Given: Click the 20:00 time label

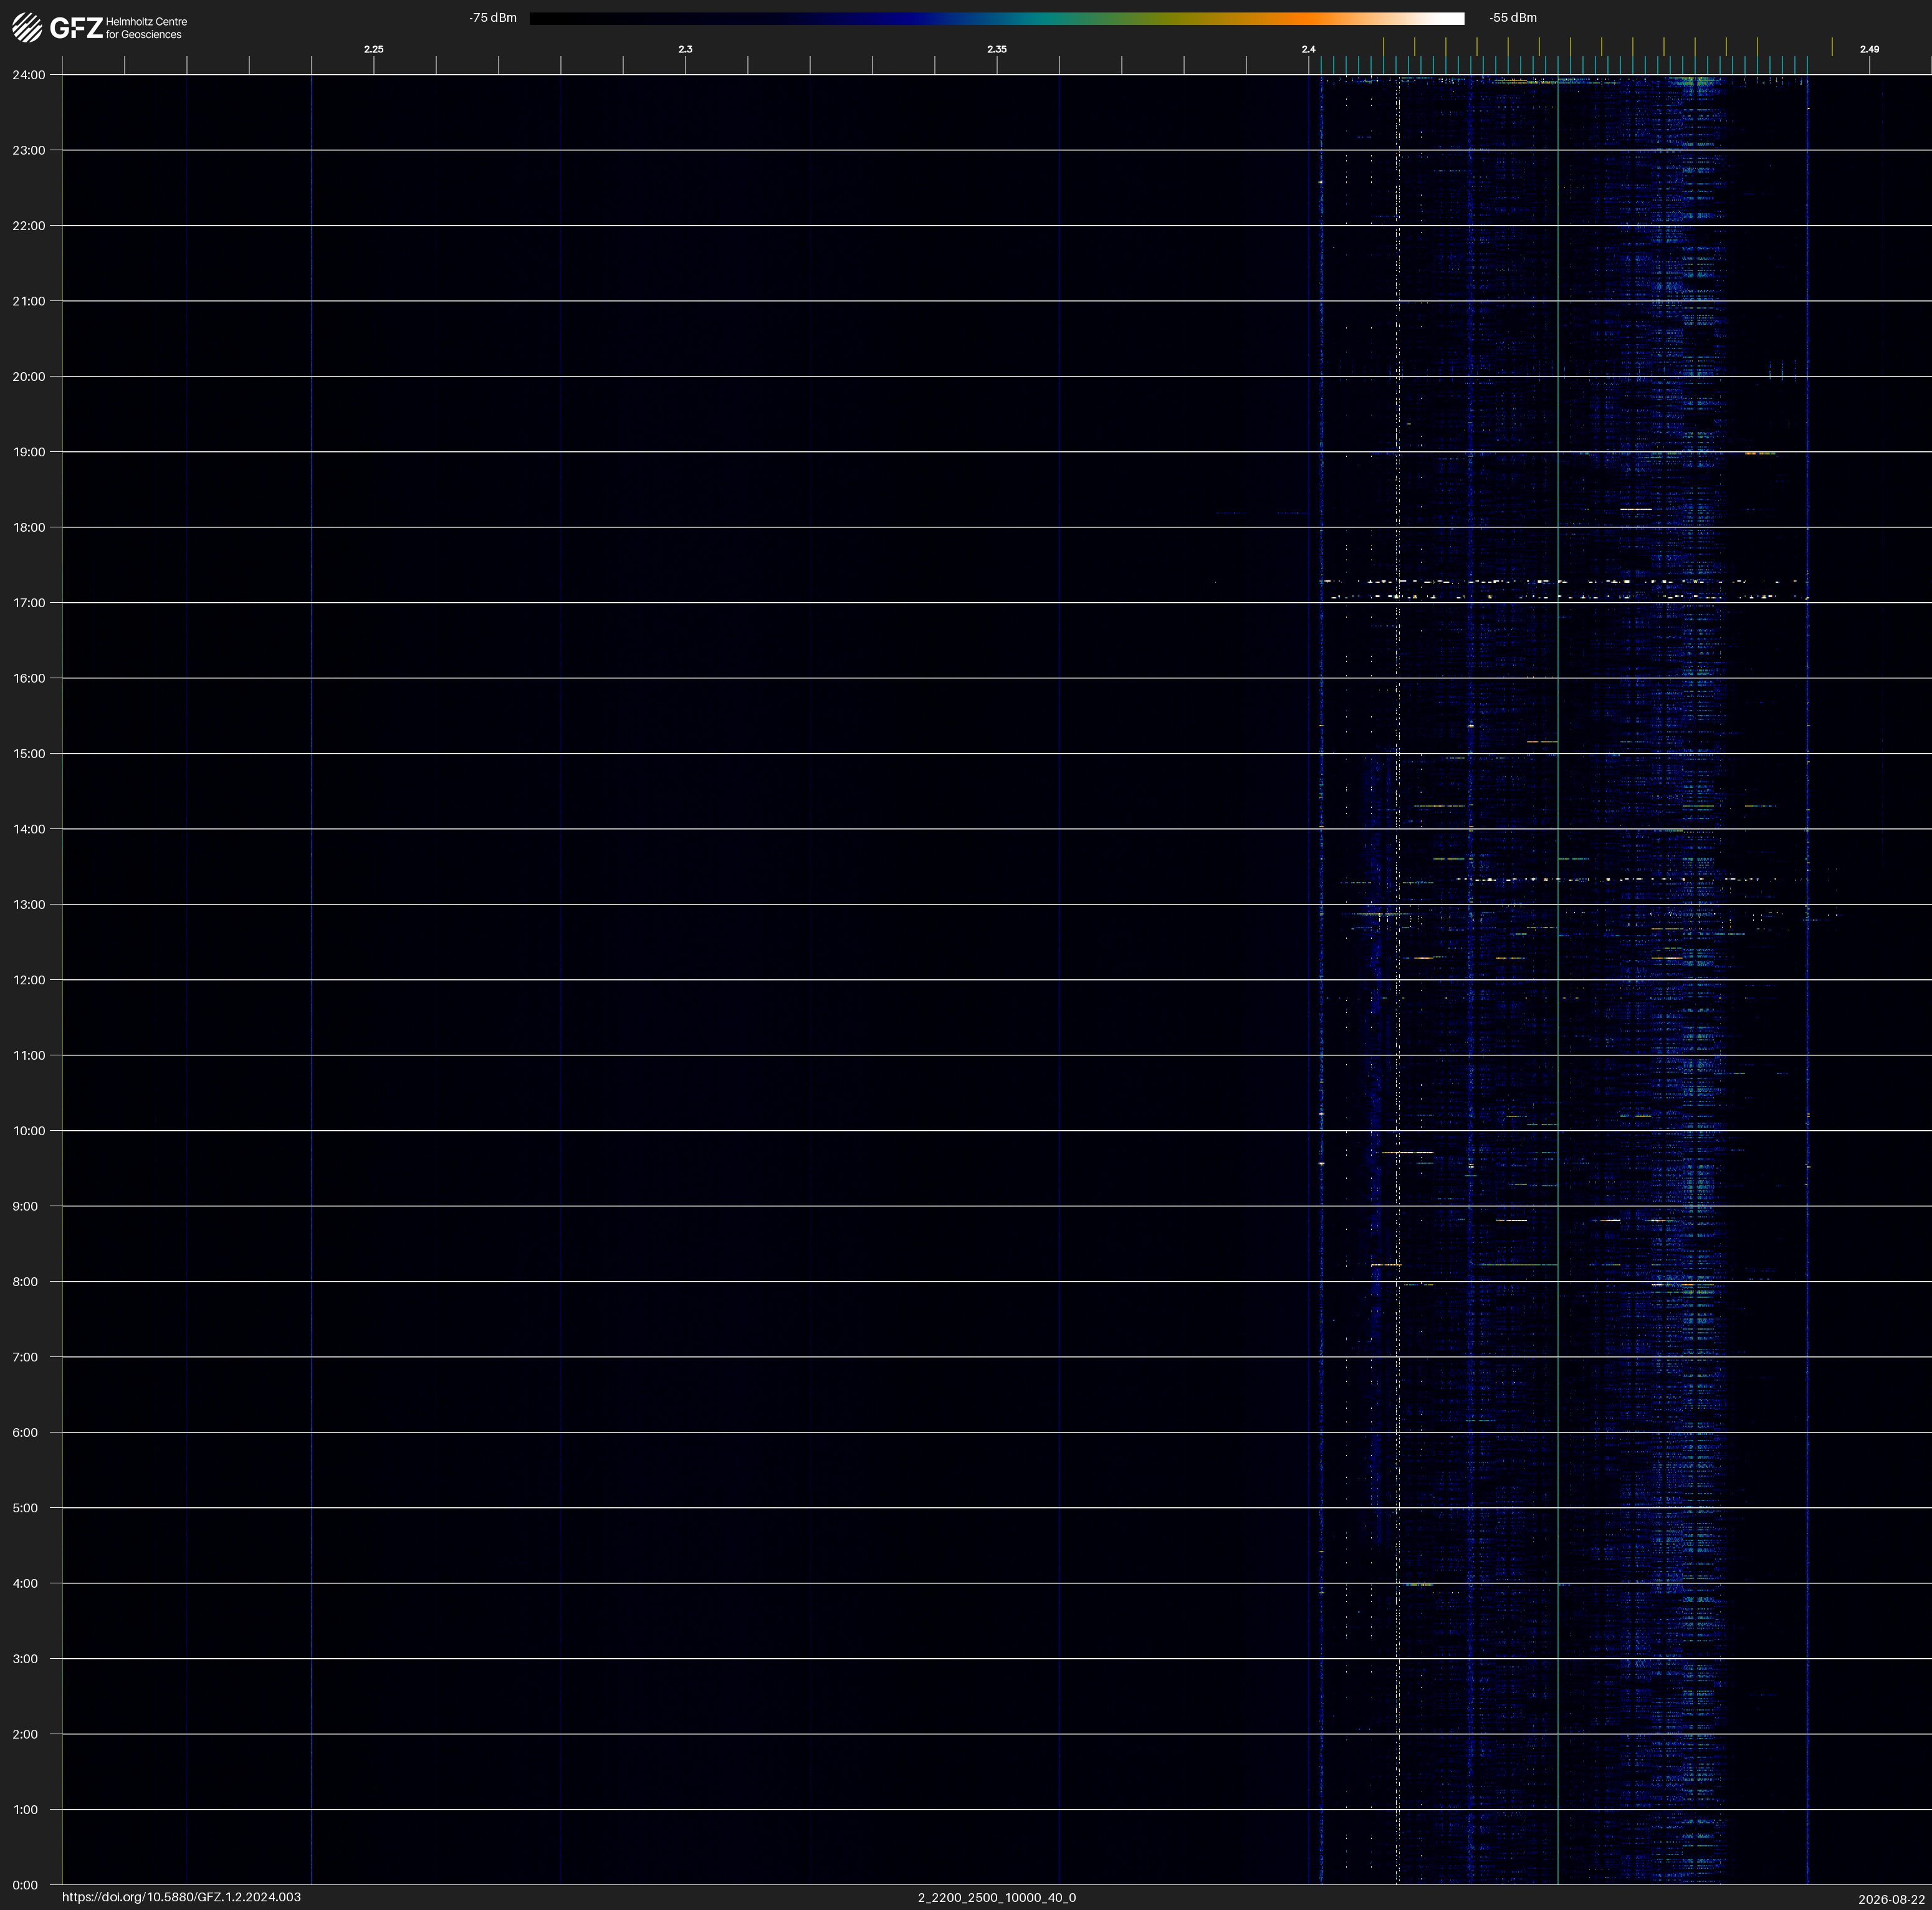Looking at the screenshot, I should click(x=29, y=377).
